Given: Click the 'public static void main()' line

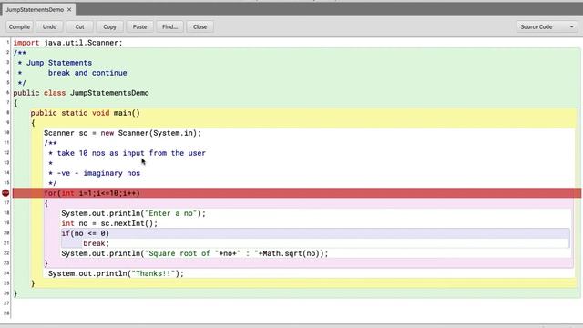Looking at the screenshot, I should pyautogui.click(x=85, y=113).
